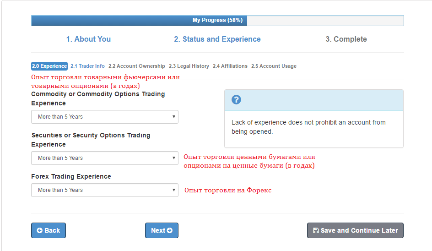Go to step 1. About You
The width and height of the screenshot is (432, 251).
tap(88, 39)
